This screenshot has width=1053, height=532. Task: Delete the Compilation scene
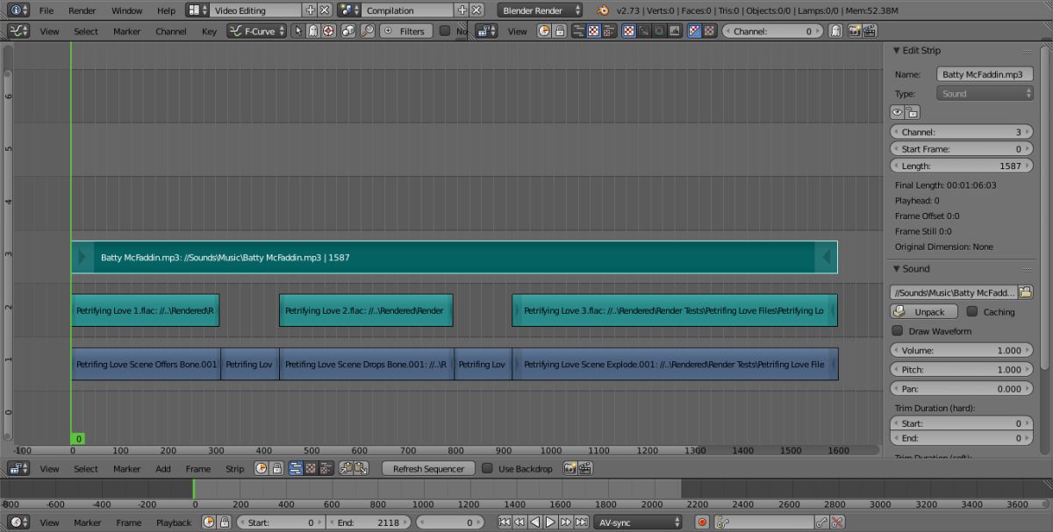point(476,11)
